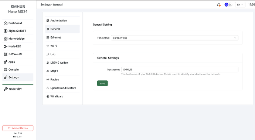Click the LTE/4G Addon icon
The image size is (255, 140).
coord(48,63)
